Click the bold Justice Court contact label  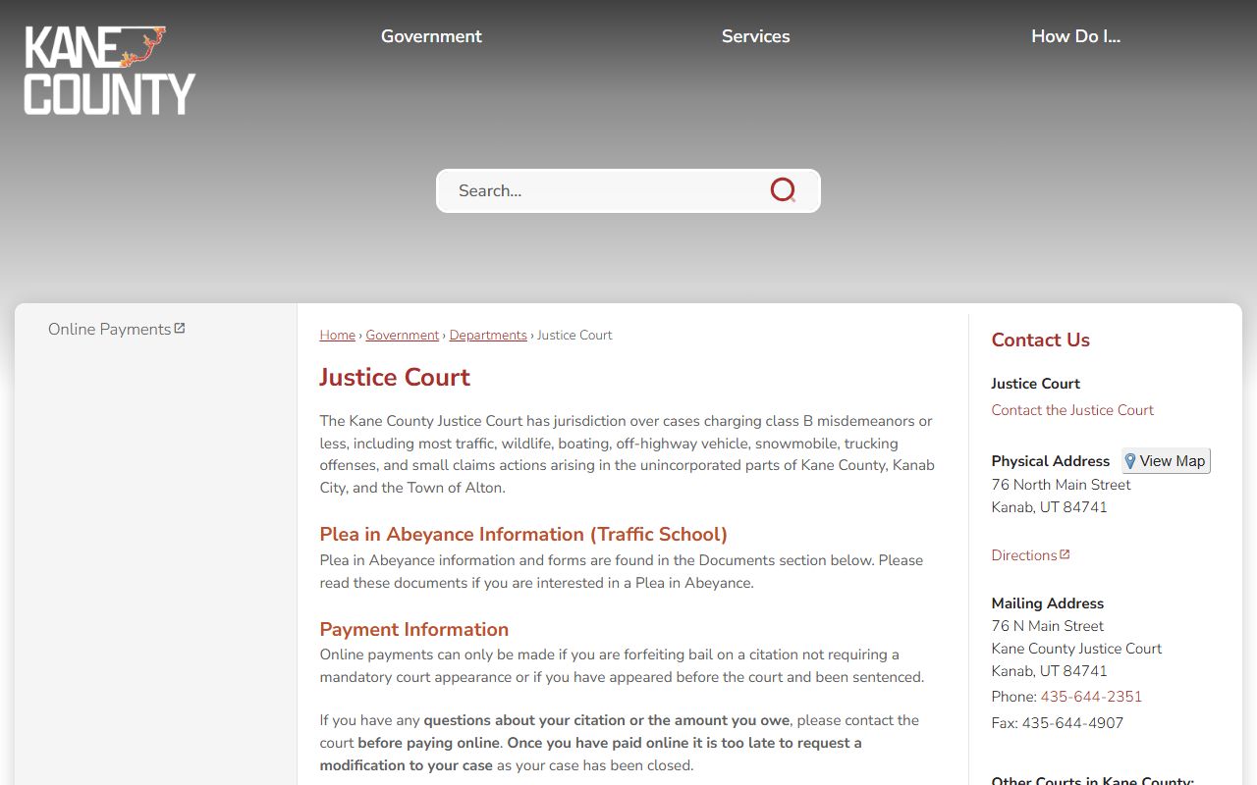[1035, 384]
